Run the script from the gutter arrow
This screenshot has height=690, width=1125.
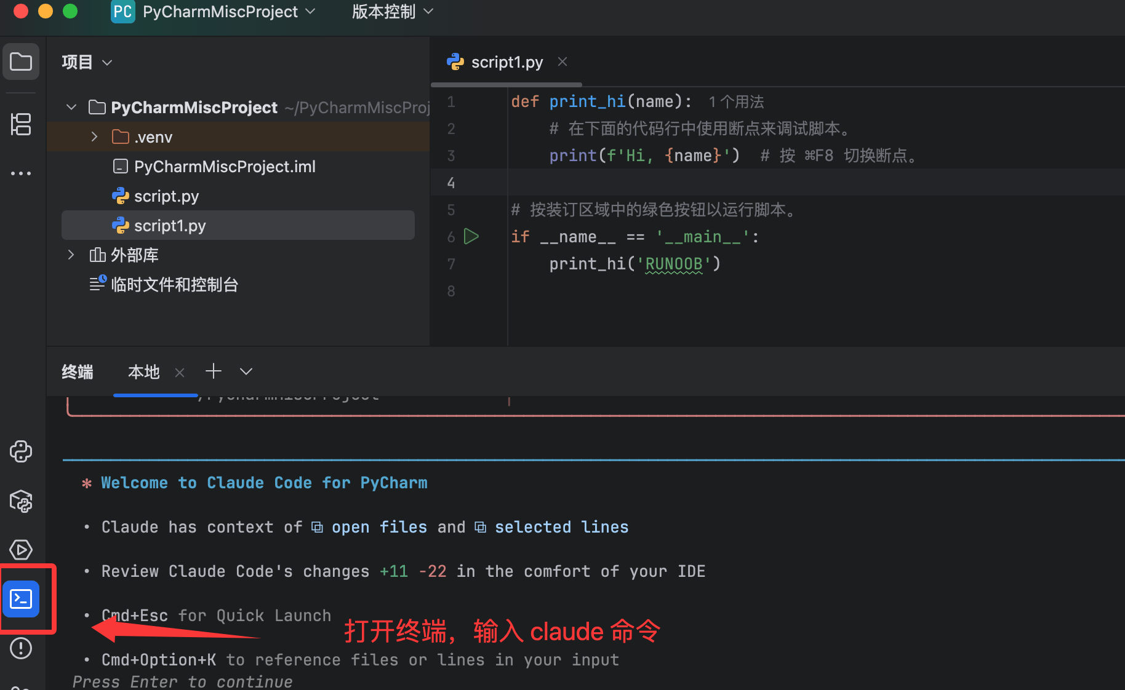coord(471,236)
